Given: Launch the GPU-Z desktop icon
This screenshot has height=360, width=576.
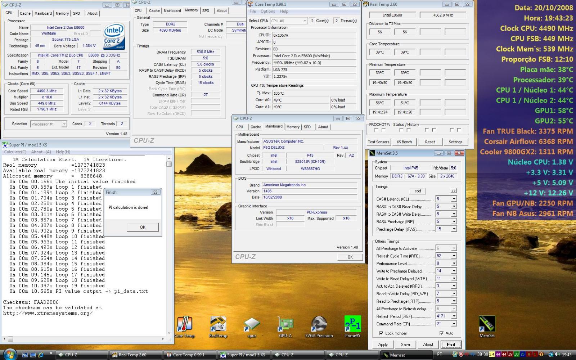Looking at the screenshot, I should (x=285, y=327).
